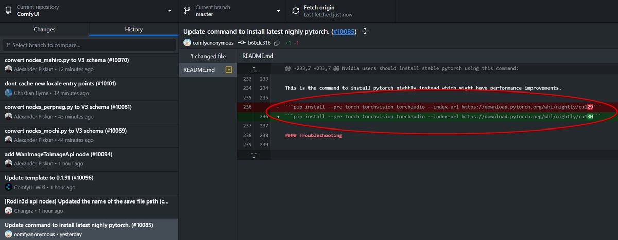The image size is (618, 240).
Task: Copy the commit SHA with copy icon
Action: [x=277, y=43]
